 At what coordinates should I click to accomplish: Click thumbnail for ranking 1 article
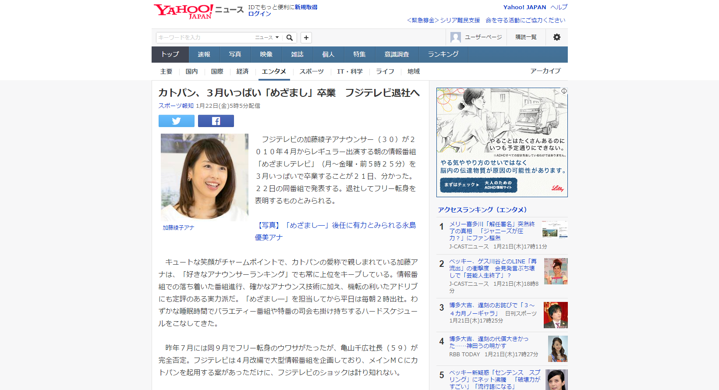[555, 230]
